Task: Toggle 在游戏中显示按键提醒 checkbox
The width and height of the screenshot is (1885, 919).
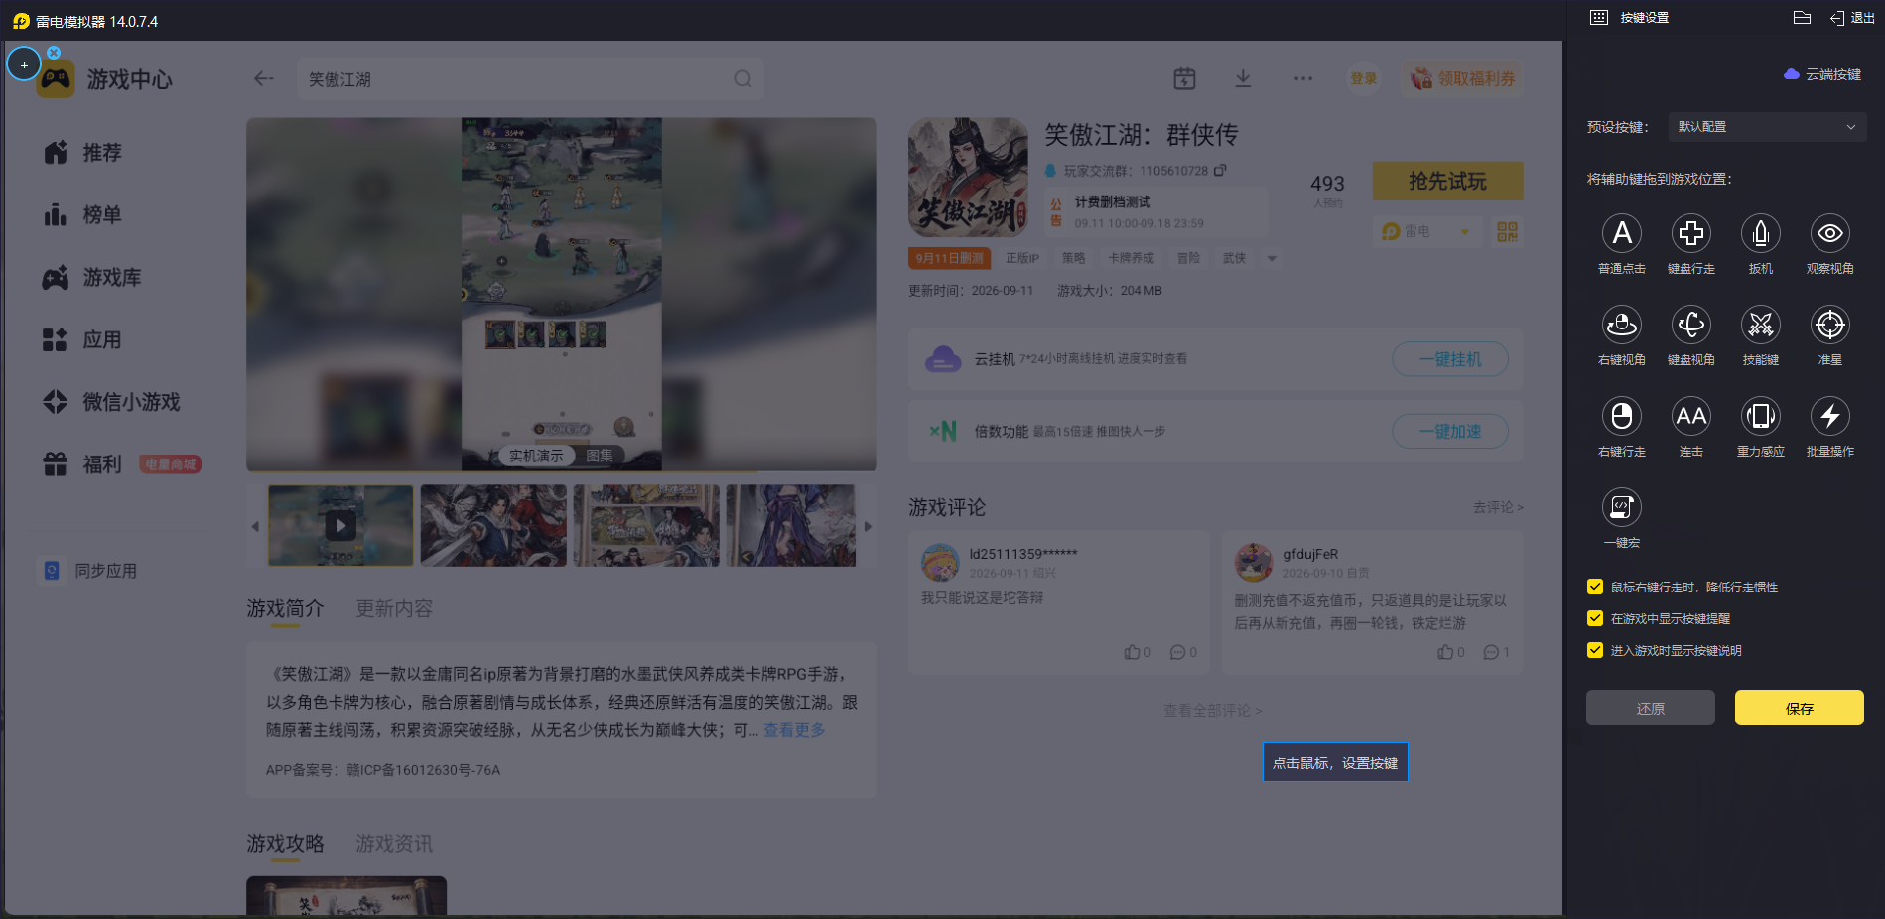Action: point(1595,618)
